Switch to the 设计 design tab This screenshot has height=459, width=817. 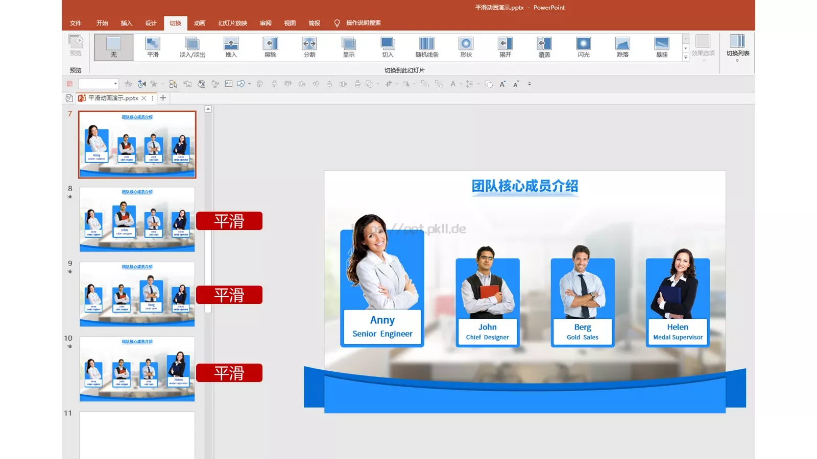[x=151, y=23]
